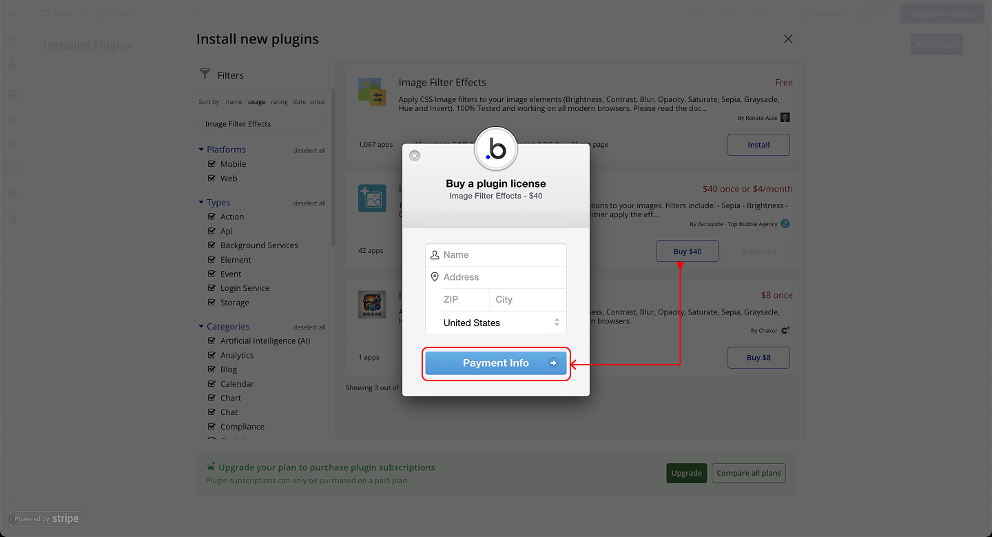This screenshot has height=537, width=992.
Task: Uncheck the Chat category checkbox
Action: pyautogui.click(x=212, y=412)
